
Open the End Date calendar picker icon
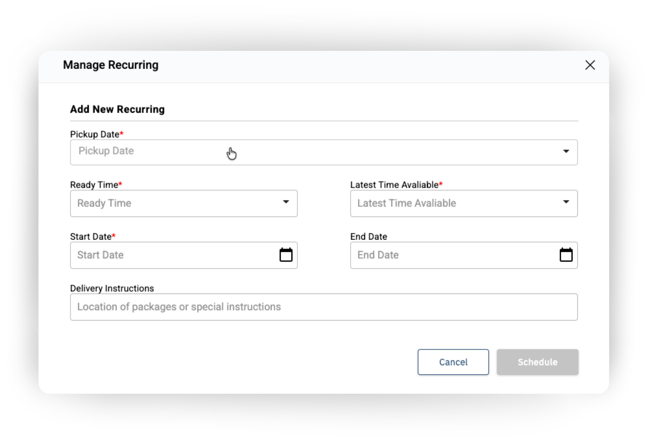566,255
